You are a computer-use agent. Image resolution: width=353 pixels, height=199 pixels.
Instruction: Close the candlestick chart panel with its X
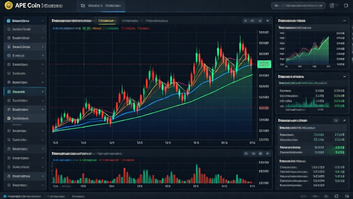tap(268, 21)
